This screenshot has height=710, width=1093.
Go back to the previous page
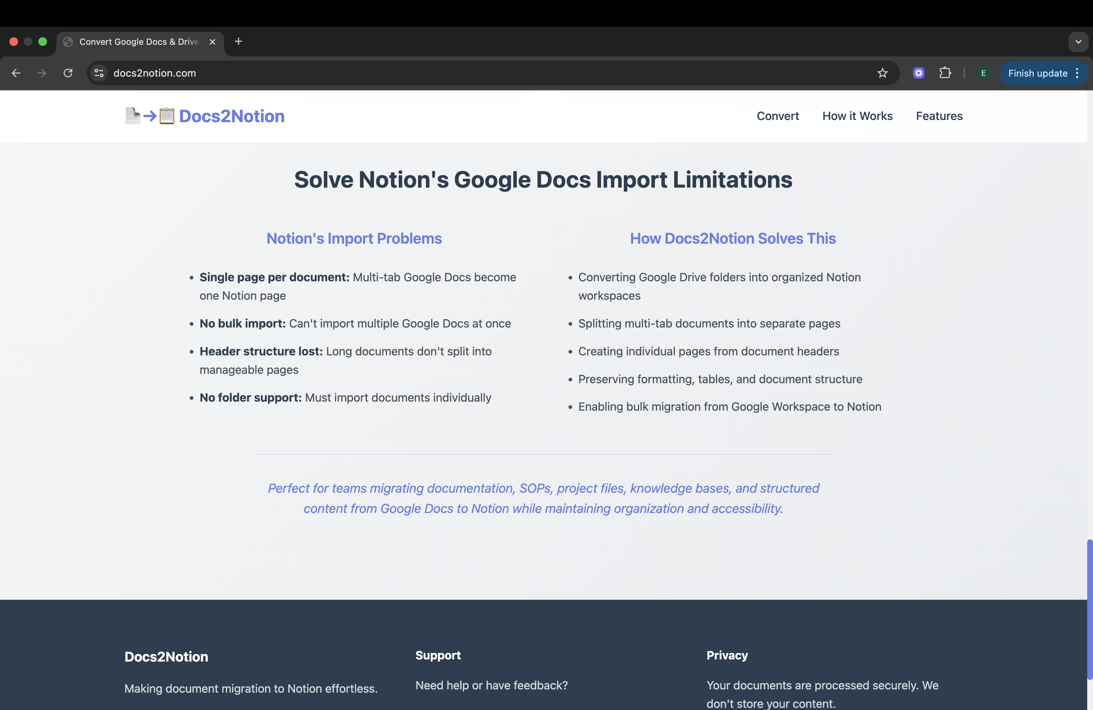(x=16, y=73)
